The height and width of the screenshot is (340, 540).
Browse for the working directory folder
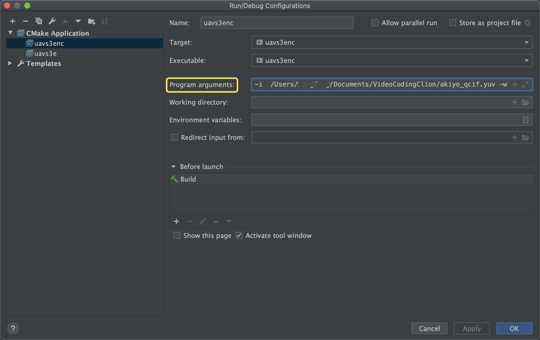click(525, 102)
